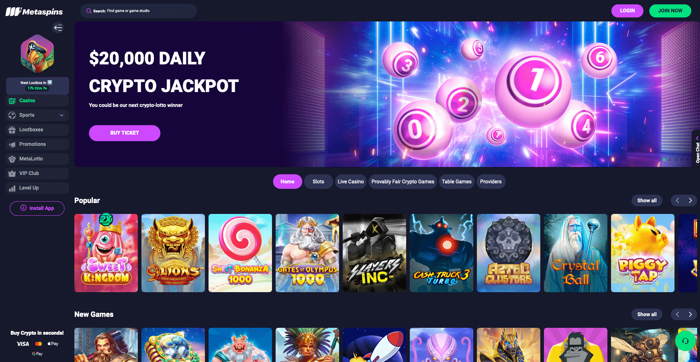
Task: Click the Promotions megaphone icon
Action: (12, 144)
